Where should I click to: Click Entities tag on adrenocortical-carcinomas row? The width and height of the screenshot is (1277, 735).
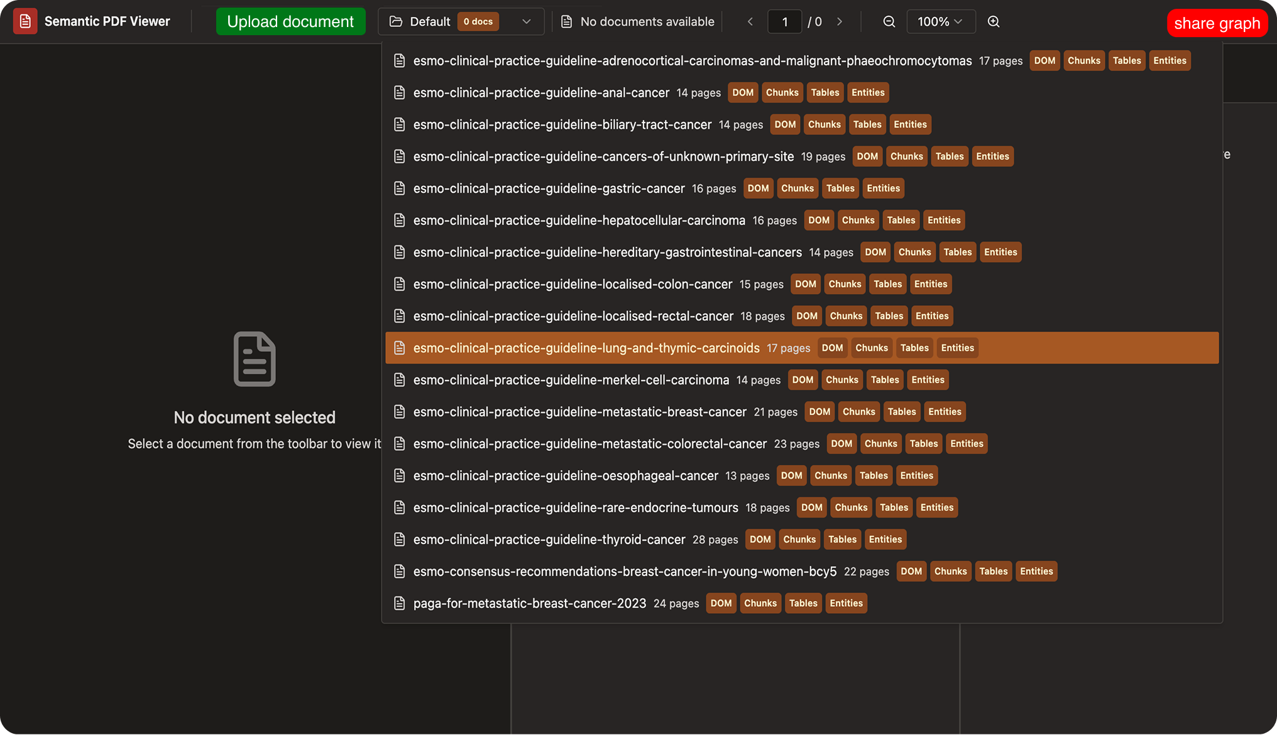(1170, 61)
